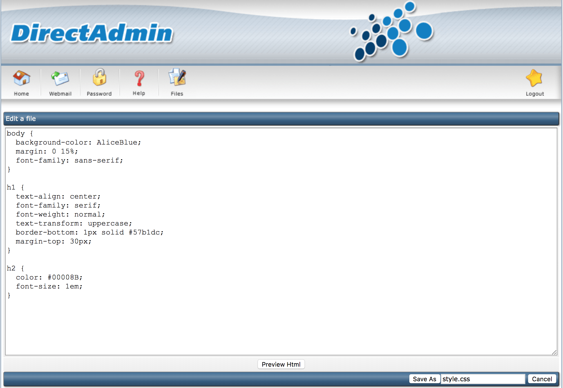This screenshot has height=388, width=563.
Task: Click the textarea resize handle corner
Action: (x=554, y=352)
